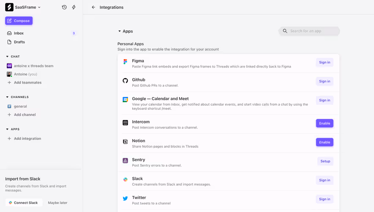Click the plus icon beside Add teammates
This screenshot has height=212, width=374.
pos(9,82)
